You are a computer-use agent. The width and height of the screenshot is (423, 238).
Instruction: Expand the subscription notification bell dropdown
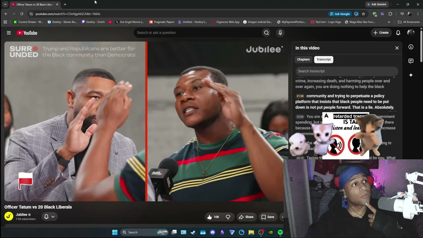(49, 217)
